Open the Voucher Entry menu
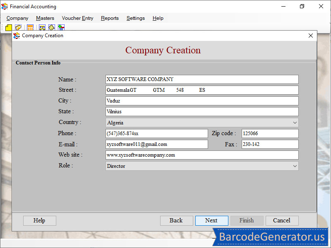Viewport: 331px width, 248px height. click(x=77, y=18)
